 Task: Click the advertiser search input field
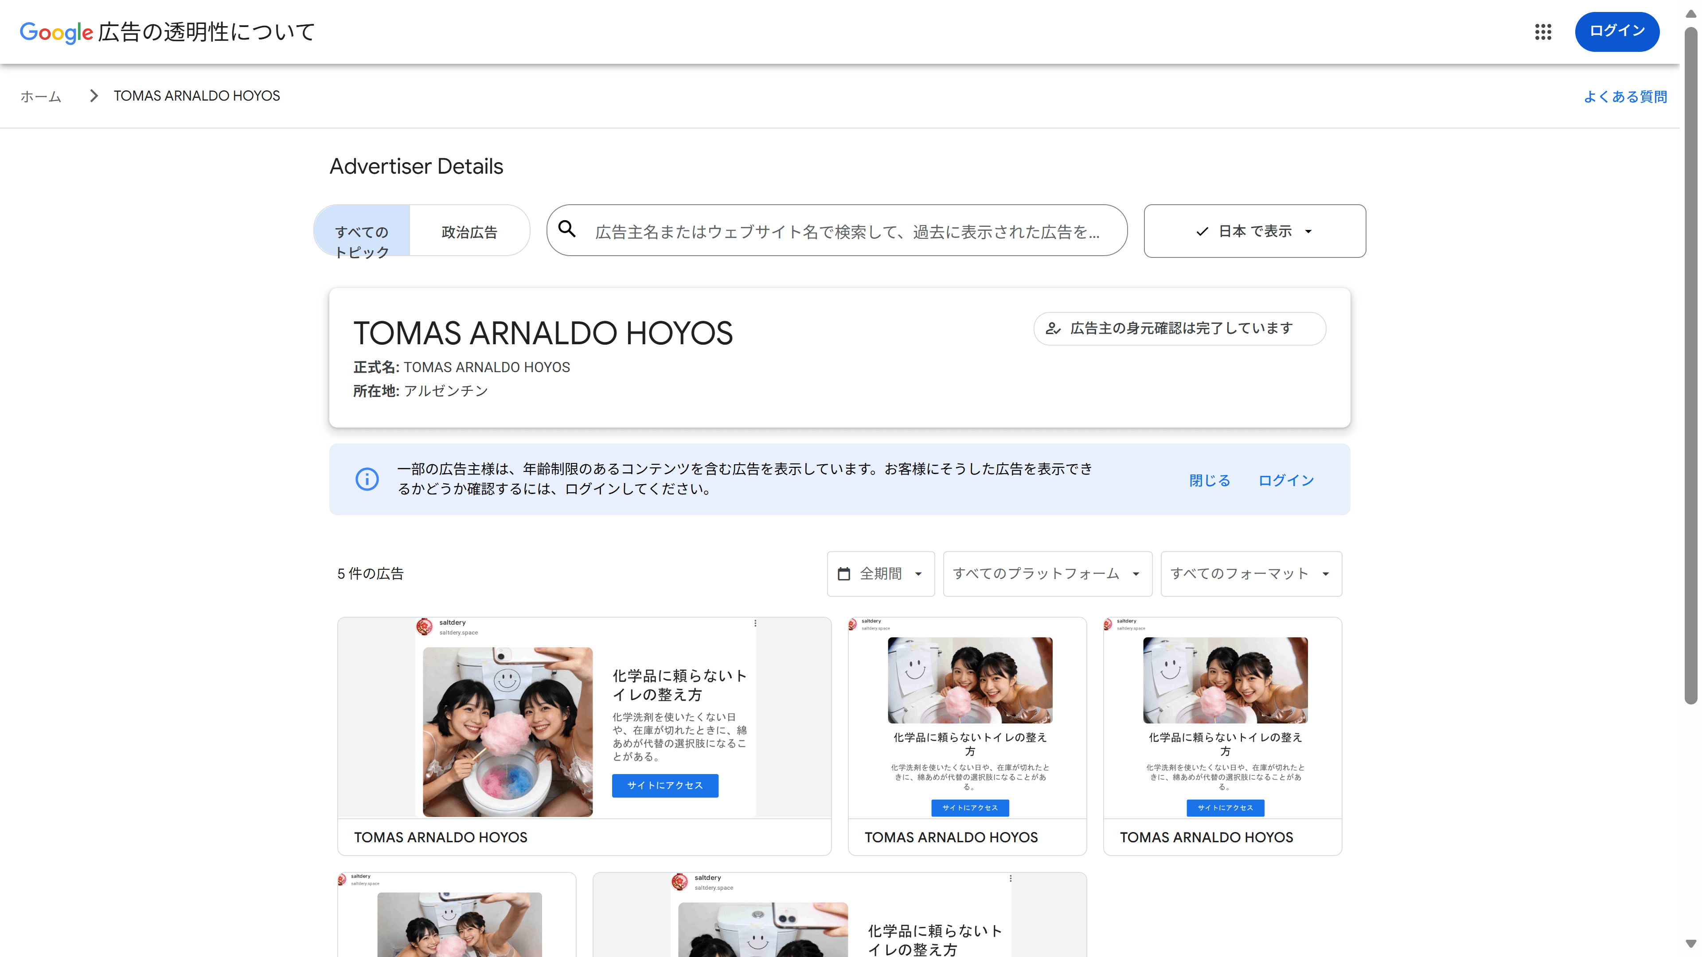(x=836, y=230)
